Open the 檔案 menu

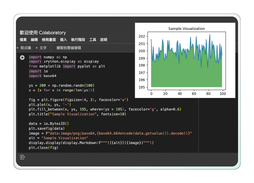click(23, 40)
